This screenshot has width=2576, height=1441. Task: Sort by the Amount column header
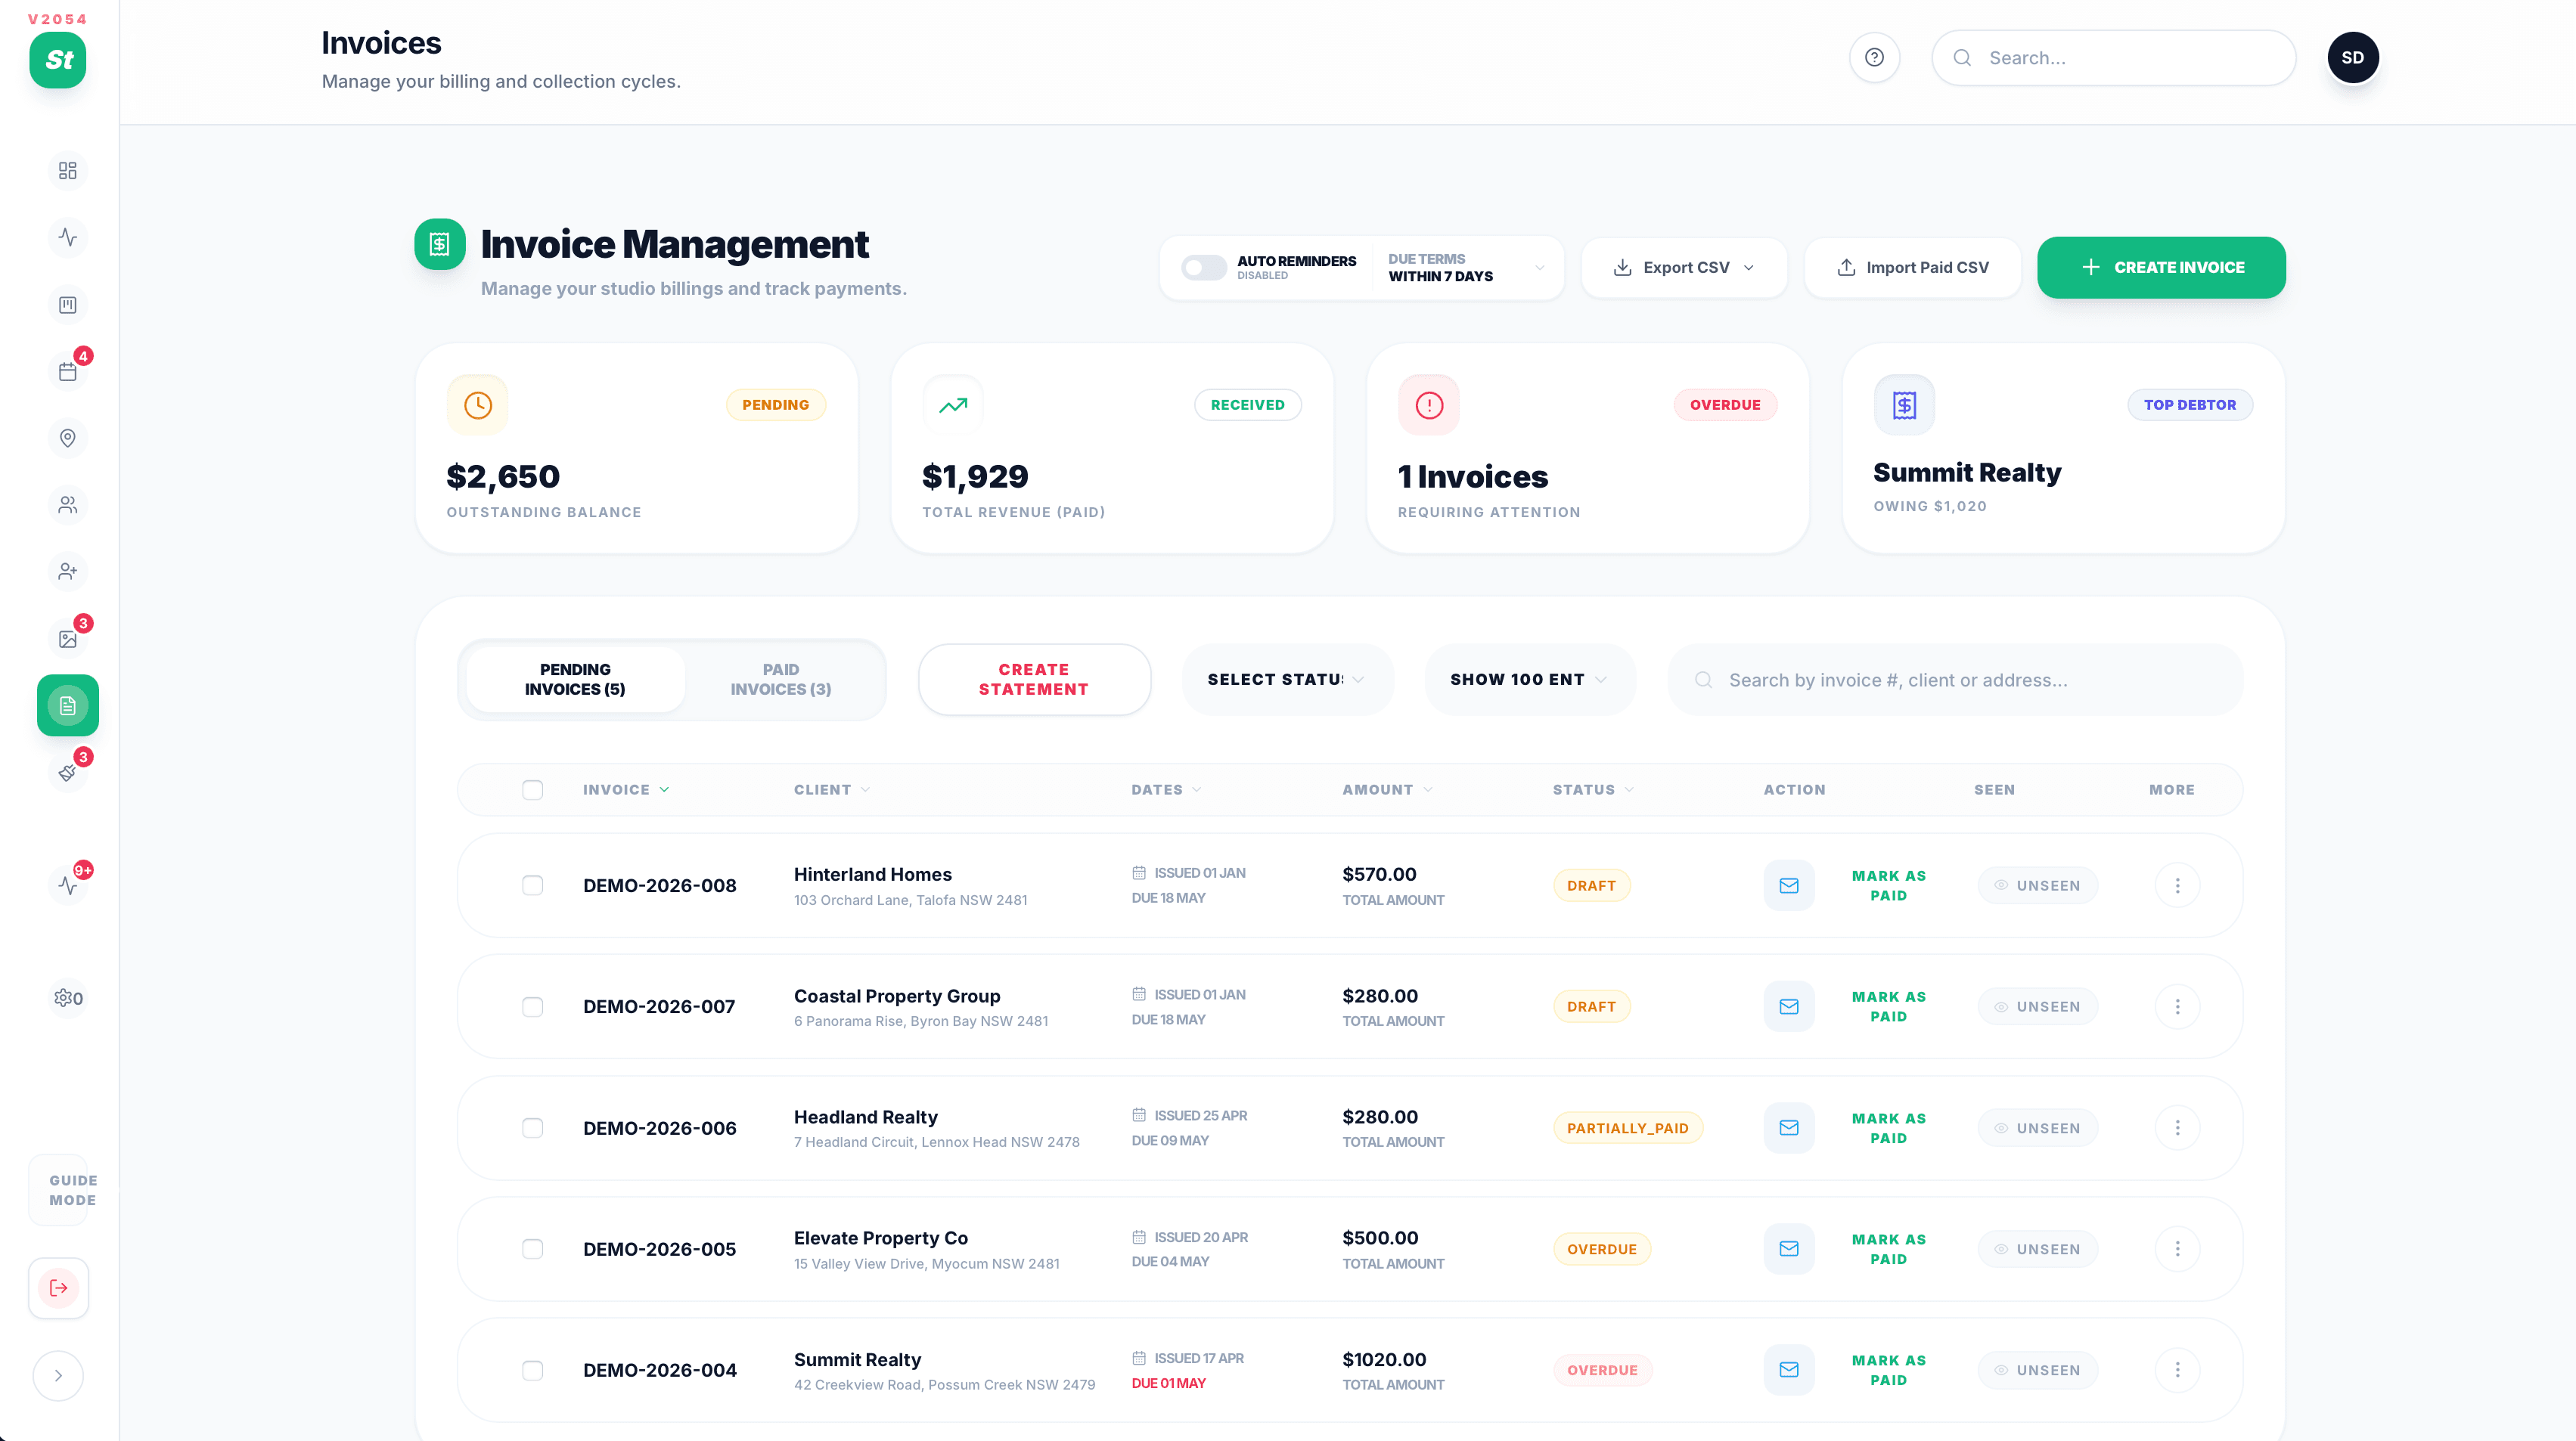tap(1387, 789)
